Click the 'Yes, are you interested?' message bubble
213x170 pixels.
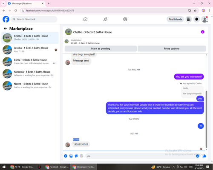[x=189, y=76]
